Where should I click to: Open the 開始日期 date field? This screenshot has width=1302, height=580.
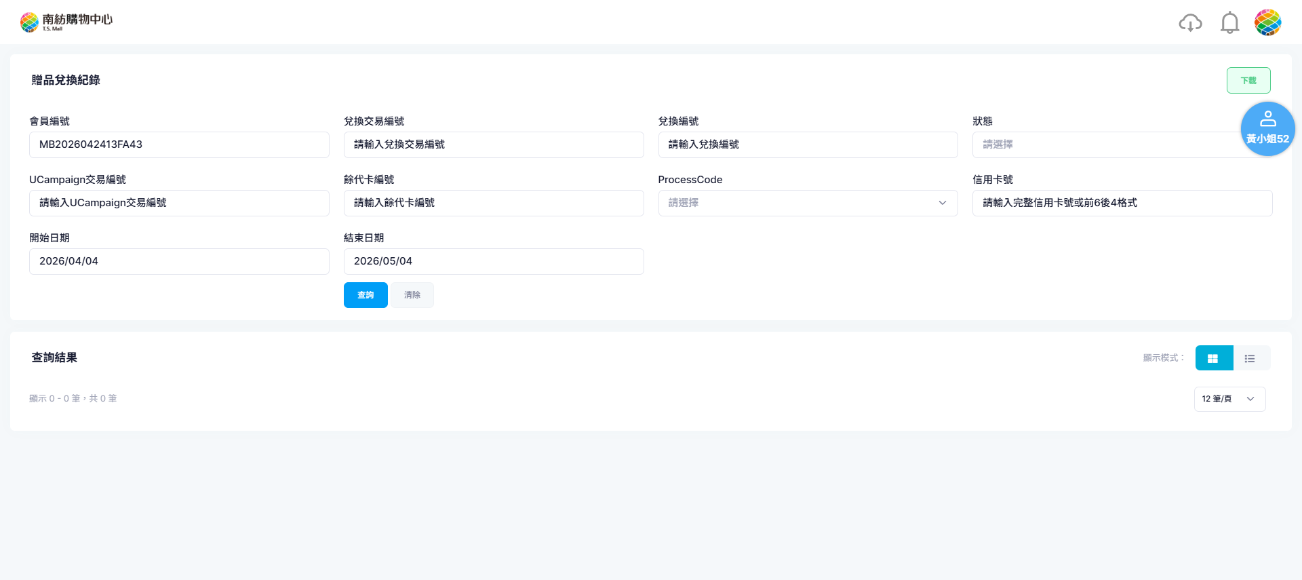click(179, 261)
